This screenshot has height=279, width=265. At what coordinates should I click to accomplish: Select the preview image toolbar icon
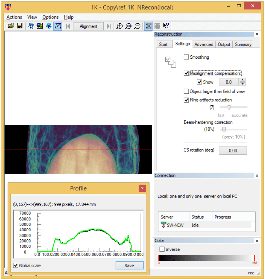pyautogui.click(x=39, y=26)
